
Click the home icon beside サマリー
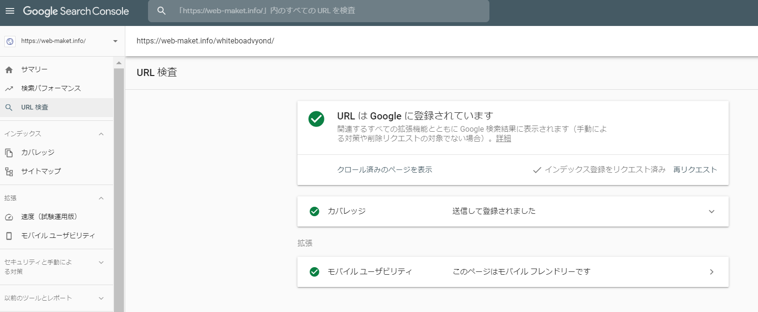[x=9, y=70]
